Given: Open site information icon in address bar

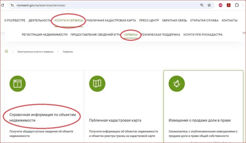Looking at the screenshot, I should click(x=12, y=5).
